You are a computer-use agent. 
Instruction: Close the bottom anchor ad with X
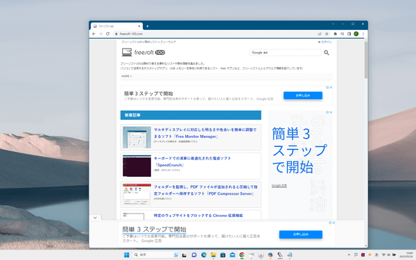coord(333,223)
